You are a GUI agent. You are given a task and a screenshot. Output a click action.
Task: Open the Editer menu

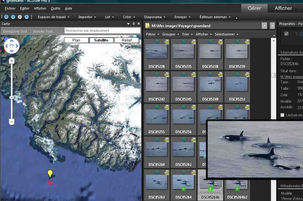click(25, 8)
